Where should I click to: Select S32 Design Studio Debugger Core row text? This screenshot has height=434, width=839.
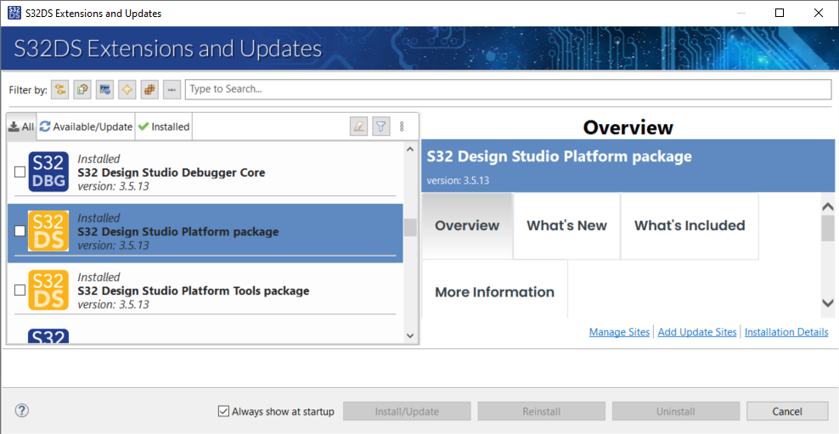point(172,172)
